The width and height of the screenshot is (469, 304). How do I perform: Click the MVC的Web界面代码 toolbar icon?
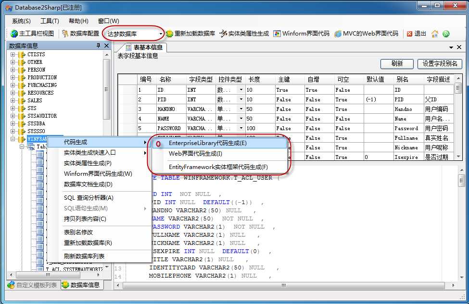point(338,34)
